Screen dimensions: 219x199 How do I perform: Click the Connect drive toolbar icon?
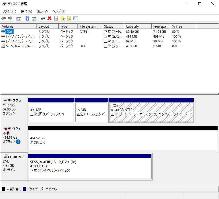pos(43,19)
